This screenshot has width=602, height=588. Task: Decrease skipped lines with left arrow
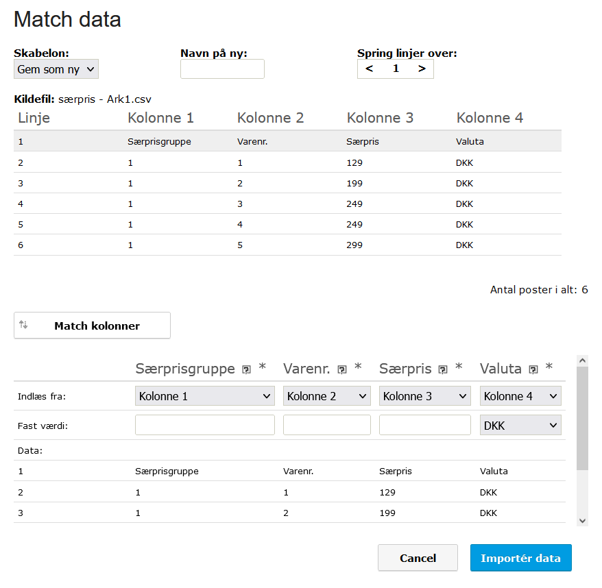[x=369, y=69]
